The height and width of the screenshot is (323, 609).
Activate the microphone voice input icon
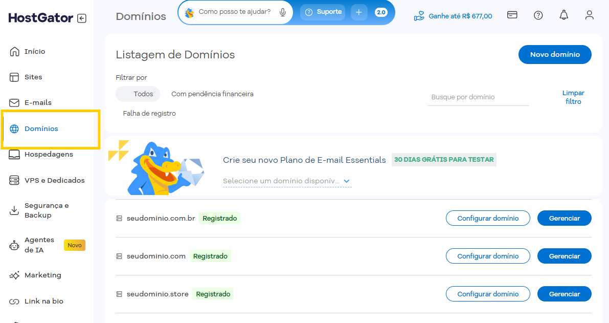283,12
